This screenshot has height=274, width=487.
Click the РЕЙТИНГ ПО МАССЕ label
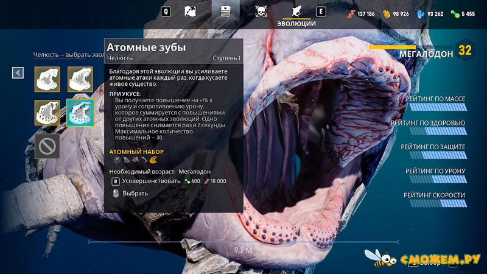[435, 99]
